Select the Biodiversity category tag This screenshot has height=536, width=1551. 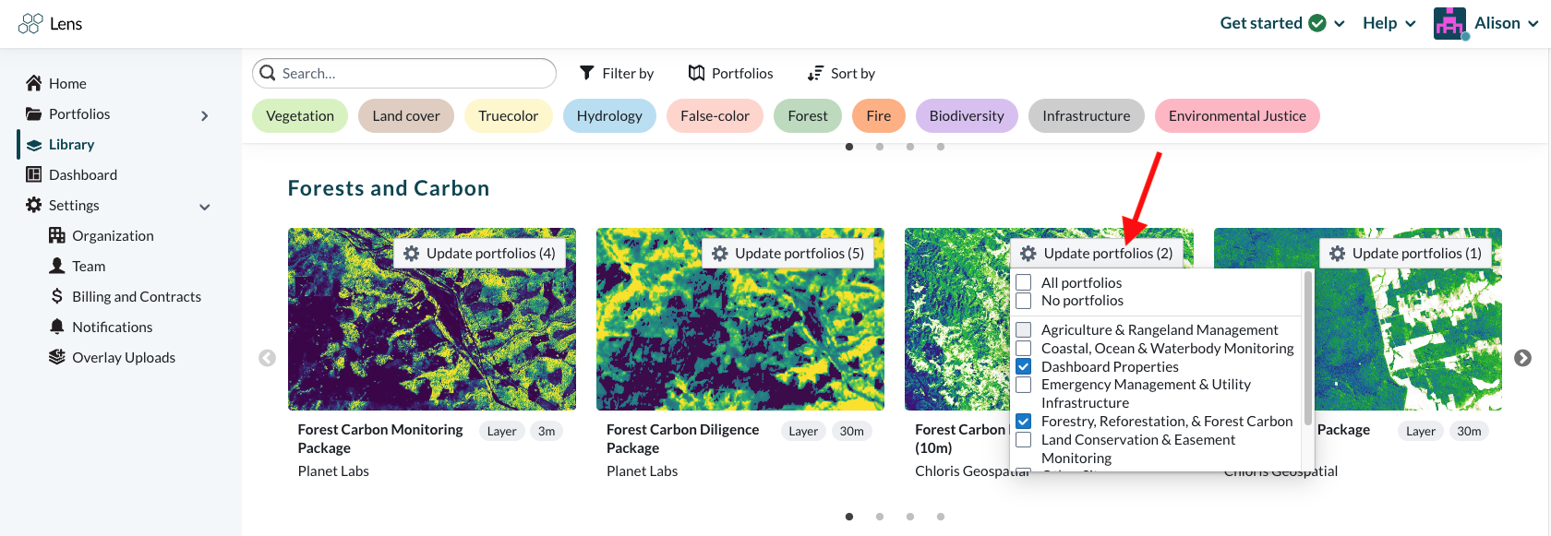tap(966, 115)
